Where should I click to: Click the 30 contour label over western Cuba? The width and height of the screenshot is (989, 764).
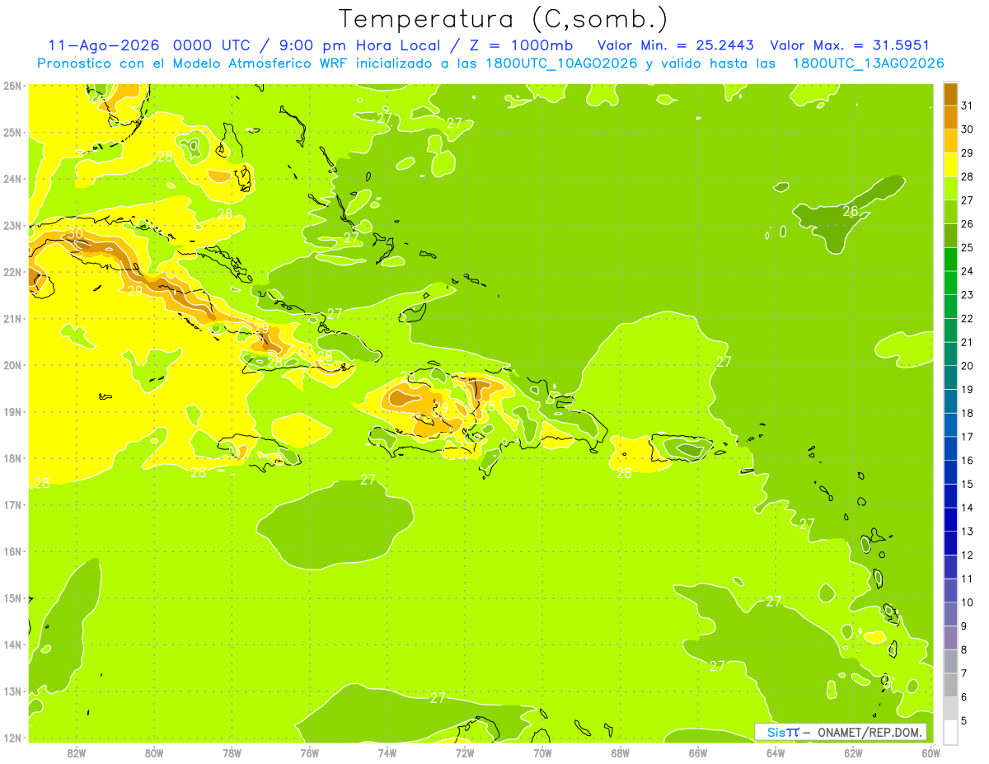(x=75, y=234)
